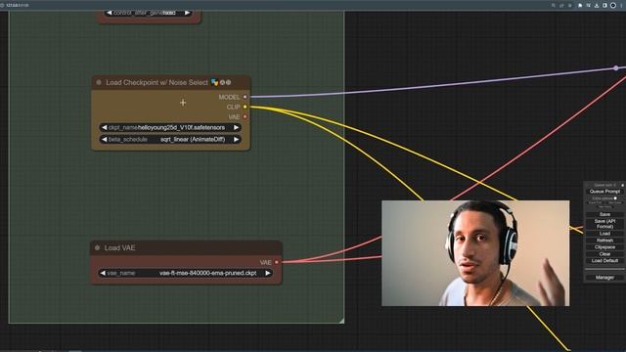Click the Clear button
The image size is (626, 352).
[x=604, y=254]
